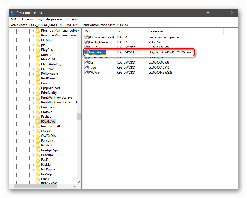This screenshot has width=247, height=198.
Task: Select the Rasl2tp key
Action: coord(46,160)
